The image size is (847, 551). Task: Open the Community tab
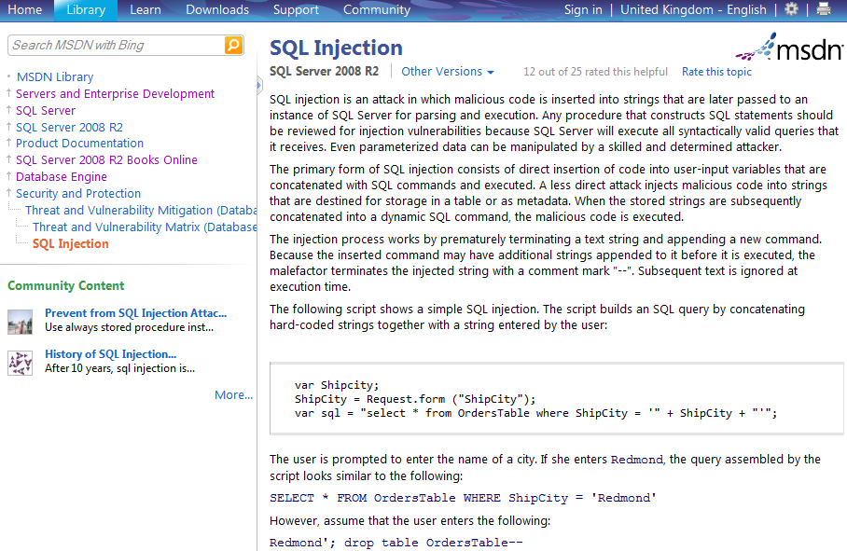(x=377, y=9)
